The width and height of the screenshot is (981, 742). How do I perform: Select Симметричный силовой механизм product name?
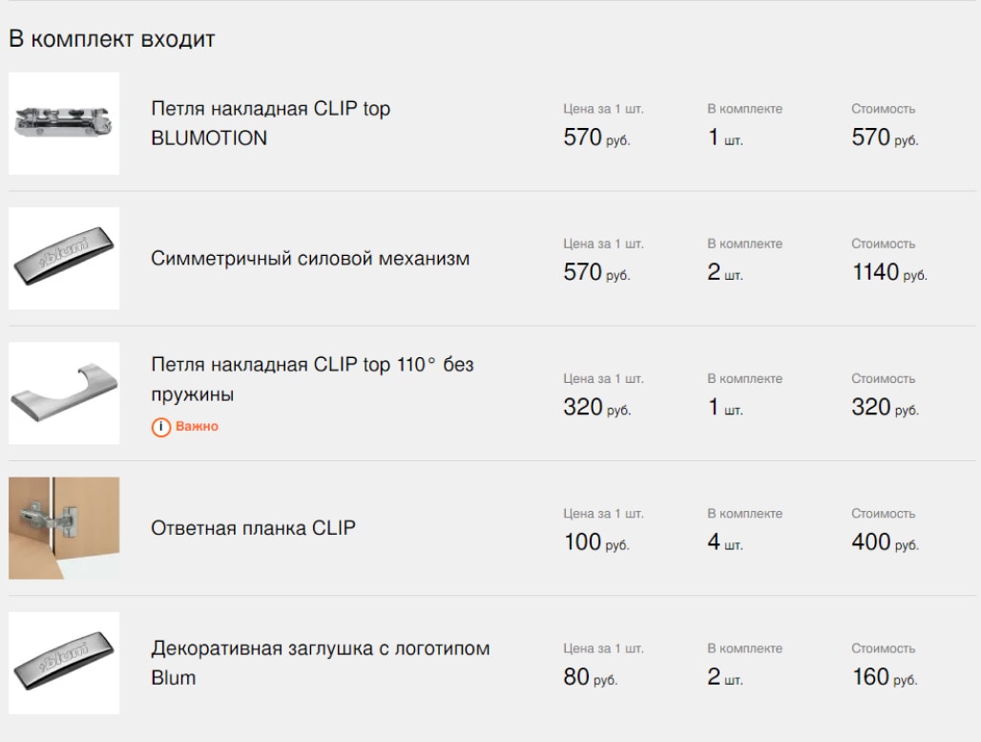[x=310, y=259]
